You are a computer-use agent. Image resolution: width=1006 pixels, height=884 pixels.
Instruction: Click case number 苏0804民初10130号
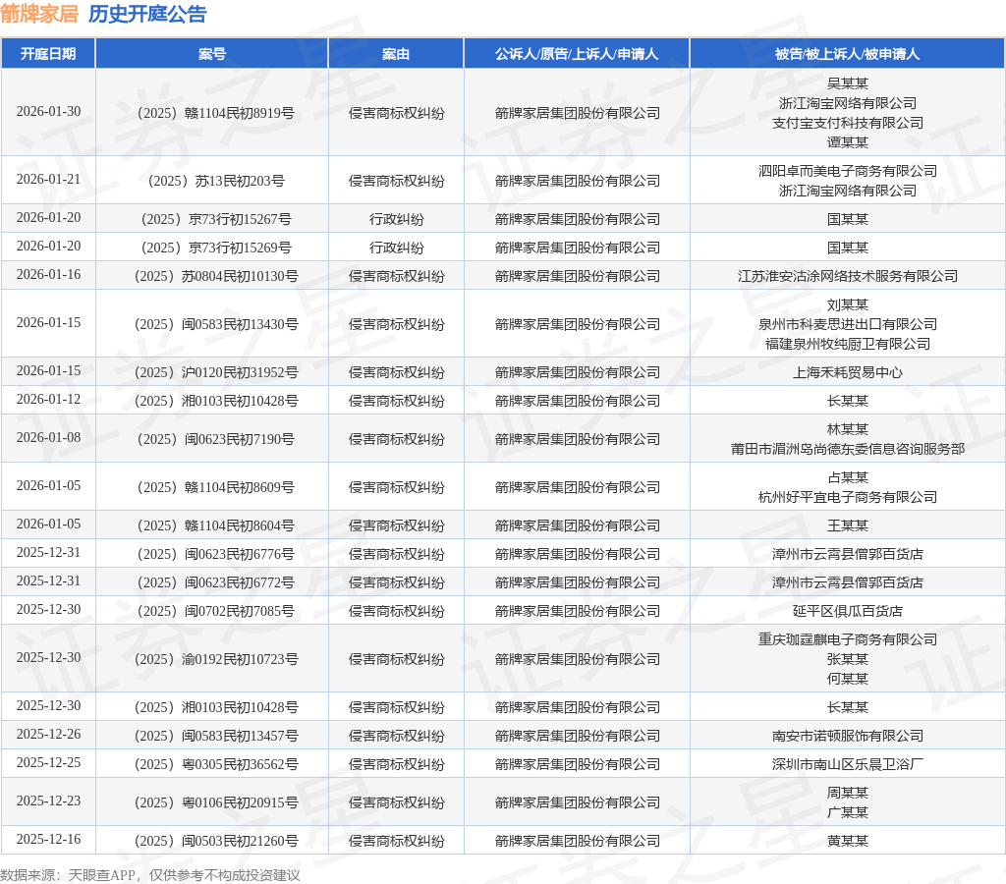click(x=216, y=276)
